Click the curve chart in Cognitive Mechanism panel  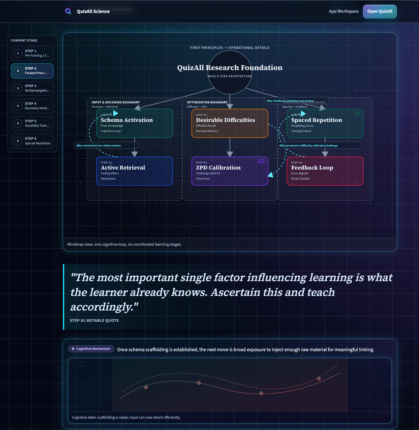click(x=230, y=385)
